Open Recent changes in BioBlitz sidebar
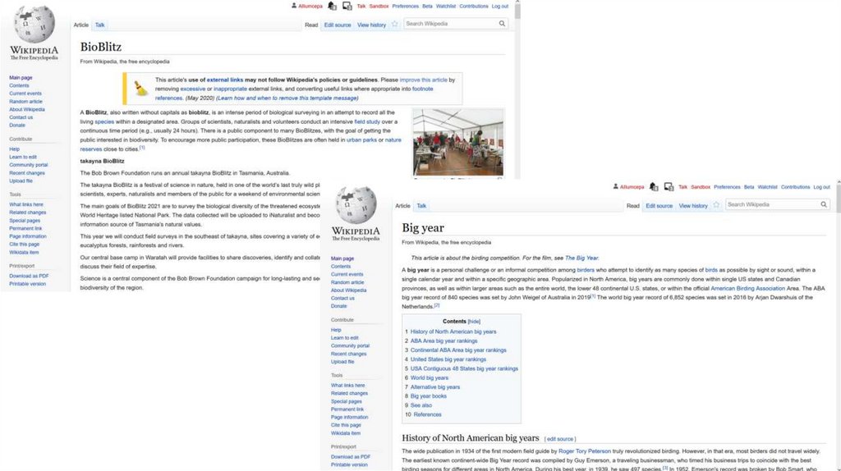This screenshot has height=471, width=841. tap(27, 173)
